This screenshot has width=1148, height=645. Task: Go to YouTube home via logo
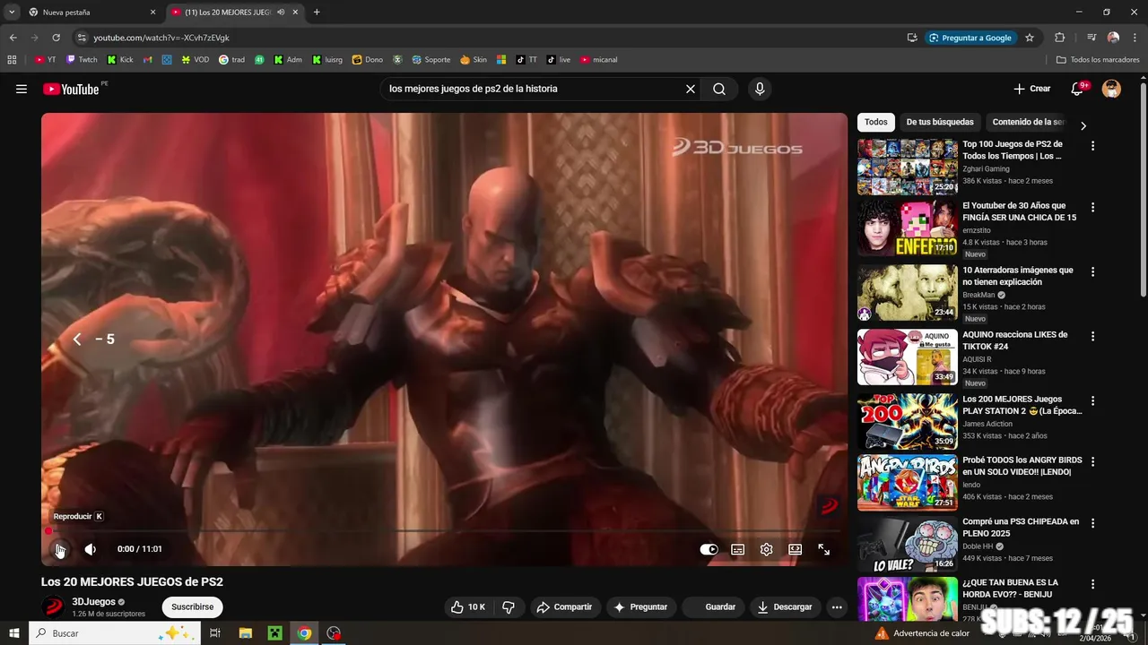(x=71, y=89)
